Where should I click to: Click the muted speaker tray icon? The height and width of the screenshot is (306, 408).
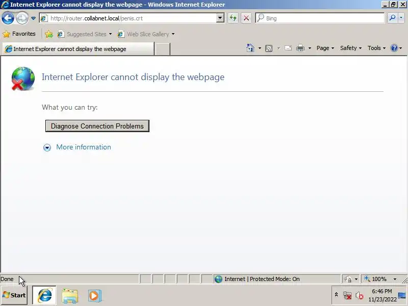(360, 296)
